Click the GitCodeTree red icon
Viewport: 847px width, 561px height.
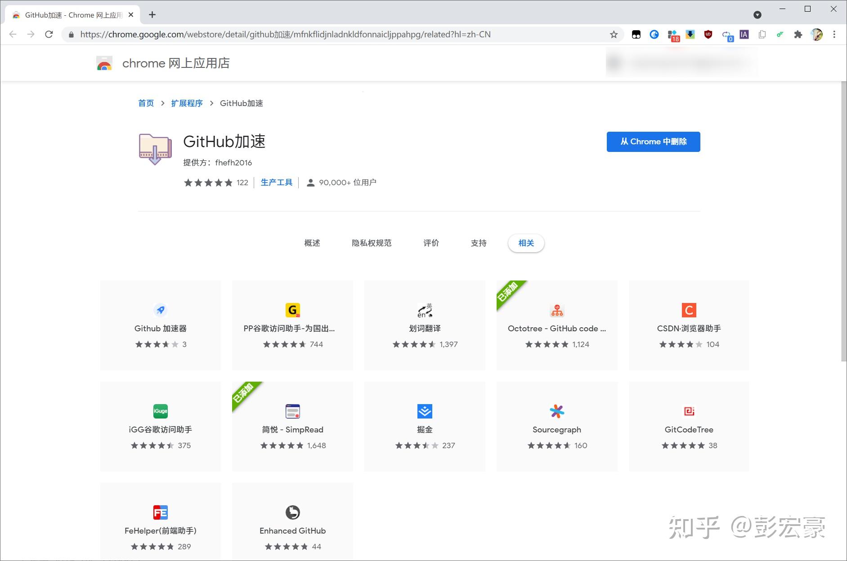(x=689, y=411)
